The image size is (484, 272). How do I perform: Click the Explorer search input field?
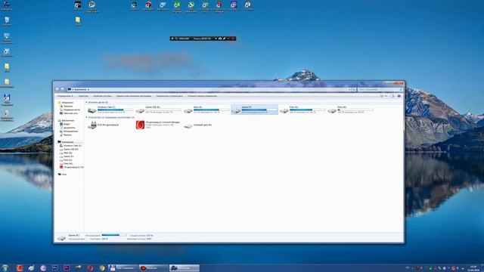[380, 89]
